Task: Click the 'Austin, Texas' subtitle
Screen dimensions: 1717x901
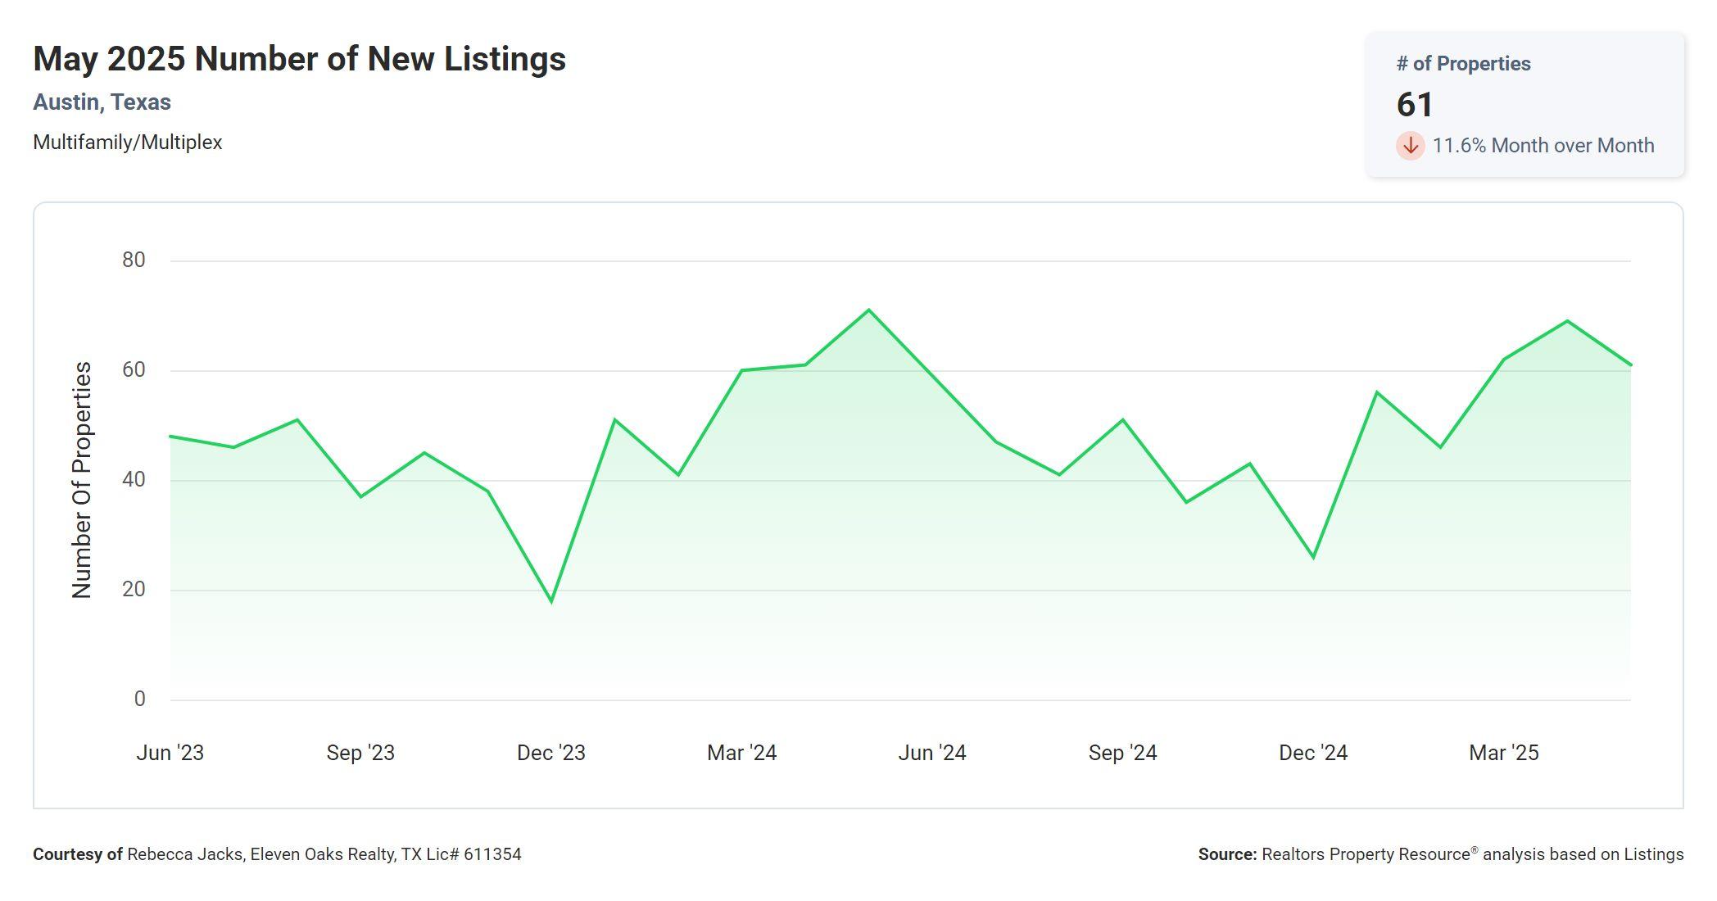Action: (x=102, y=102)
